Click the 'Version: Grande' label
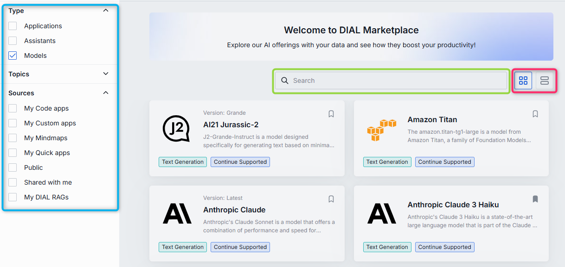This screenshot has height=267, width=565. coord(225,113)
